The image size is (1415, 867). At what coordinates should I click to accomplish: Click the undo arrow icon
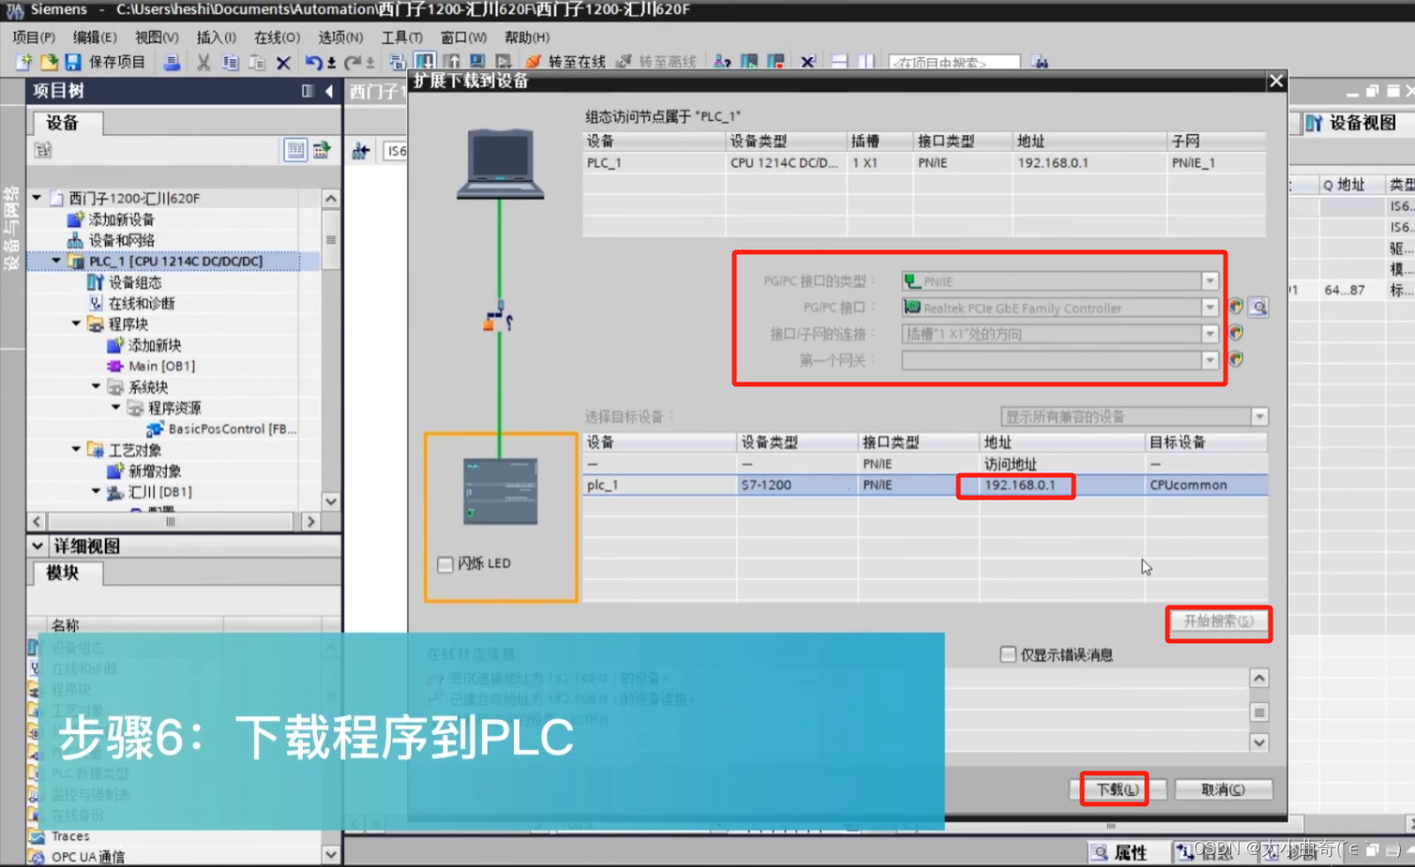pos(314,62)
